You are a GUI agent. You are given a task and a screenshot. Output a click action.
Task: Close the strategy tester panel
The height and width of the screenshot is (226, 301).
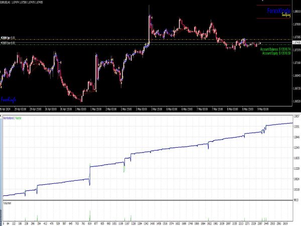[1, 116]
